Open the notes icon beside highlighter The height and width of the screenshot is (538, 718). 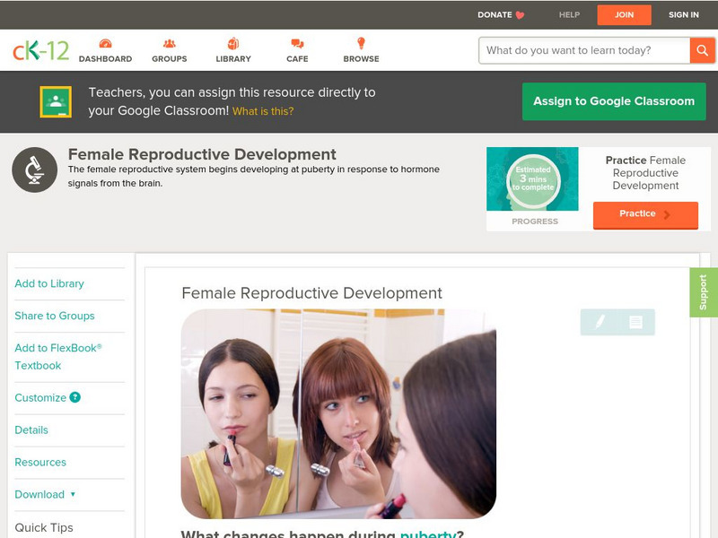(635, 322)
